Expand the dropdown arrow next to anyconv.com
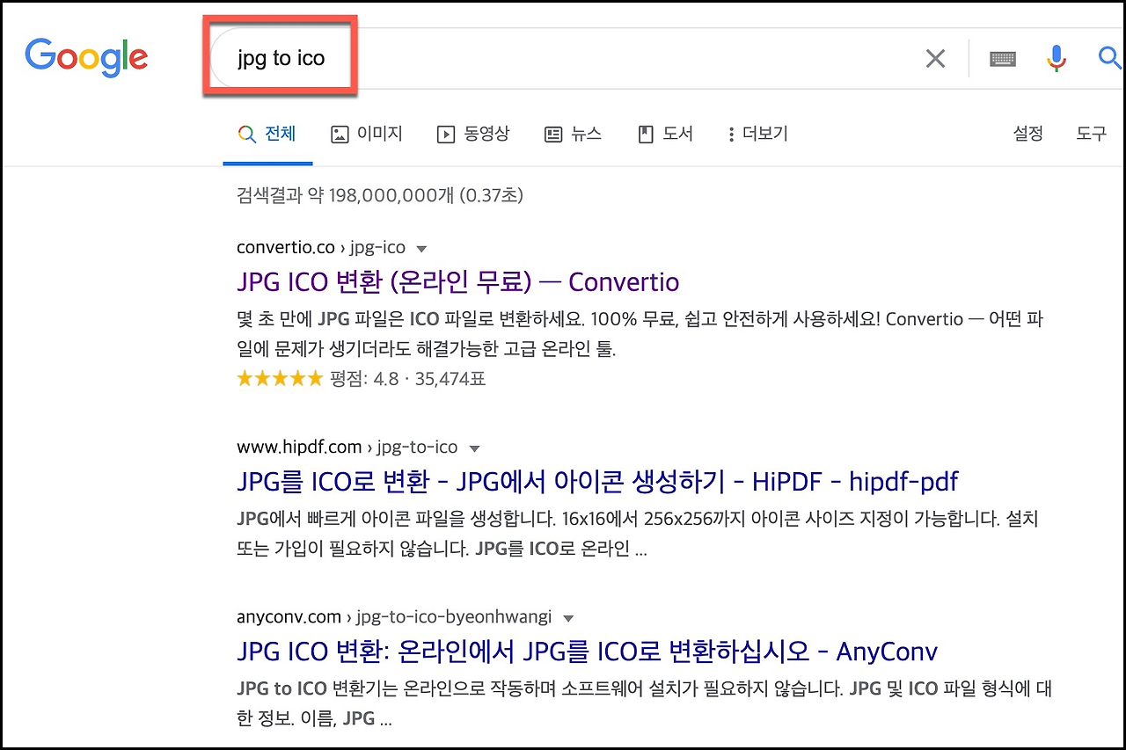This screenshot has height=750, width=1126. point(567,618)
